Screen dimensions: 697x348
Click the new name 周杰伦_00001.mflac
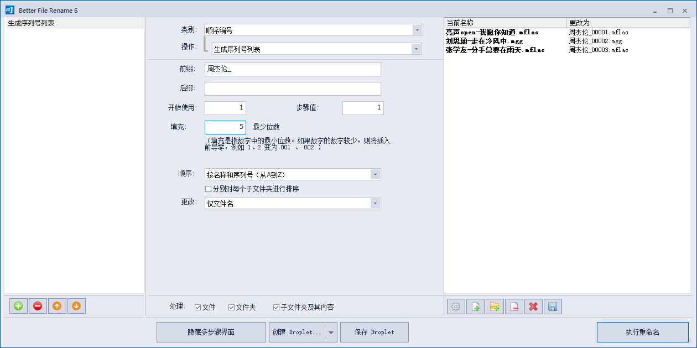pyautogui.click(x=599, y=32)
